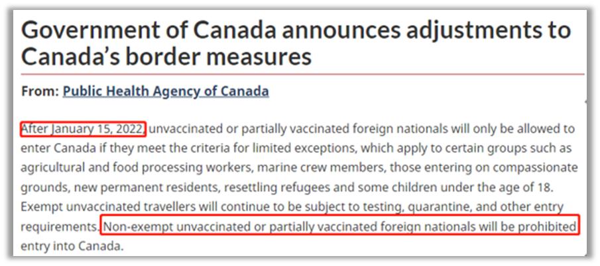Click the highlighted 'After January 15, 2022' text
Screen dimensions: 600x266
pos(83,128)
